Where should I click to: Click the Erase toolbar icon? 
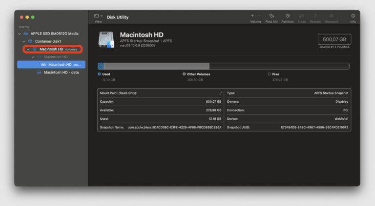pos(302,16)
